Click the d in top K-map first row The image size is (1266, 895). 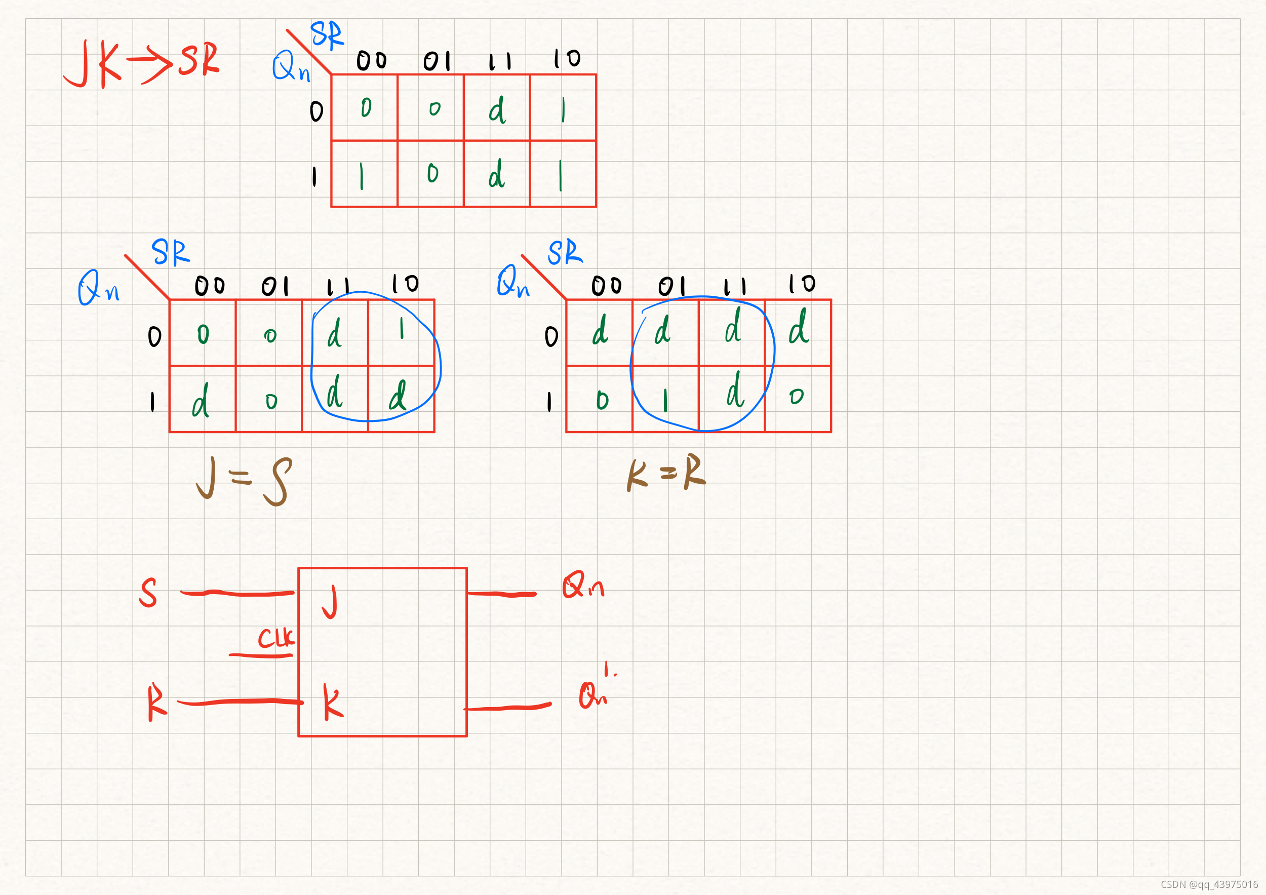click(497, 110)
